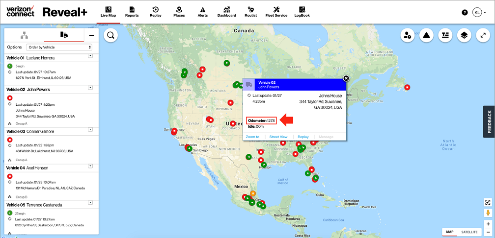Screen dimensions: 495x238
Task: Click the Replay link in vehicle popup
Action: (303, 137)
